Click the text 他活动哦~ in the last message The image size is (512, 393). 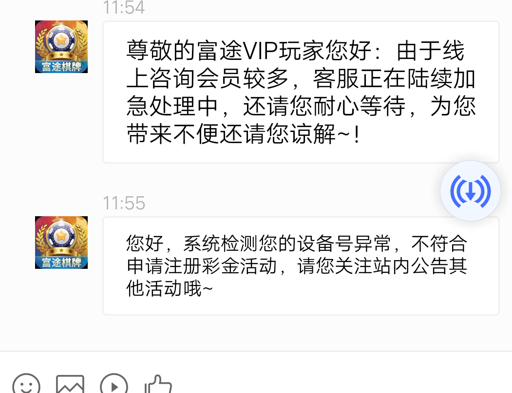click(x=170, y=288)
